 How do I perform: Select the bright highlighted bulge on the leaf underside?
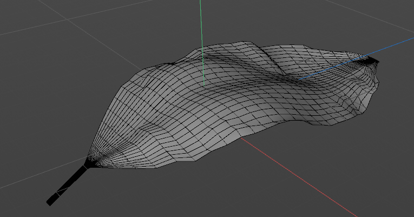pyautogui.click(x=247, y=130)
